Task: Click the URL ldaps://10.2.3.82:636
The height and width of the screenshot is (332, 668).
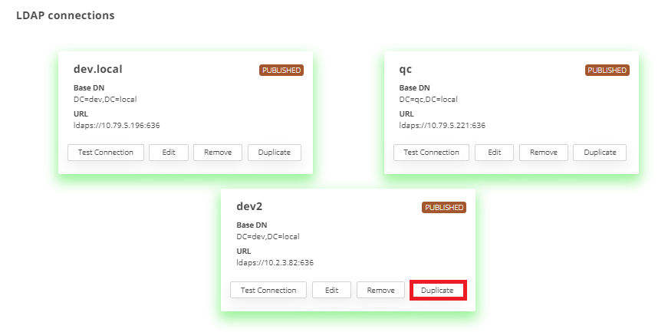Action: tap(275, 262)
